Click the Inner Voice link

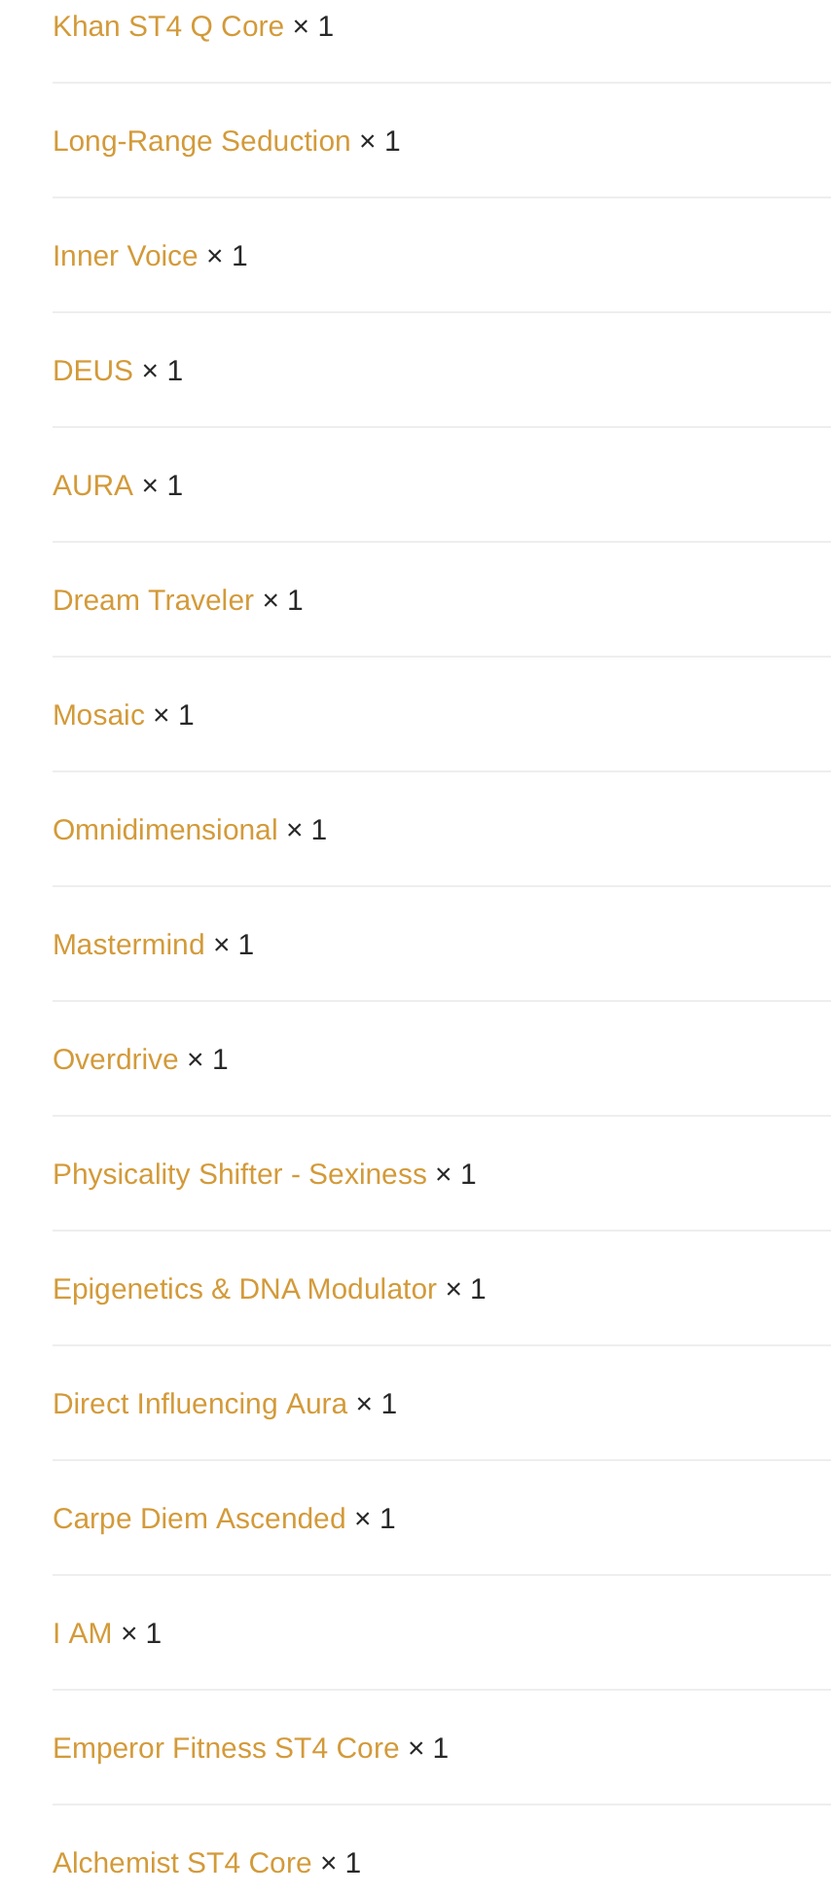tap(126, 256)
